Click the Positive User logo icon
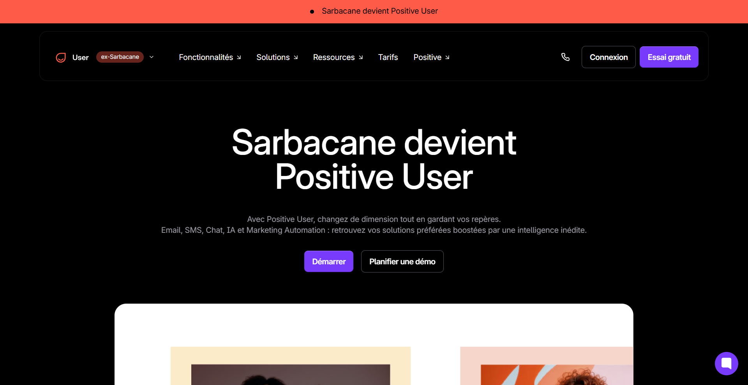This screenshot has height=385, width=748. tap(61, 57)
